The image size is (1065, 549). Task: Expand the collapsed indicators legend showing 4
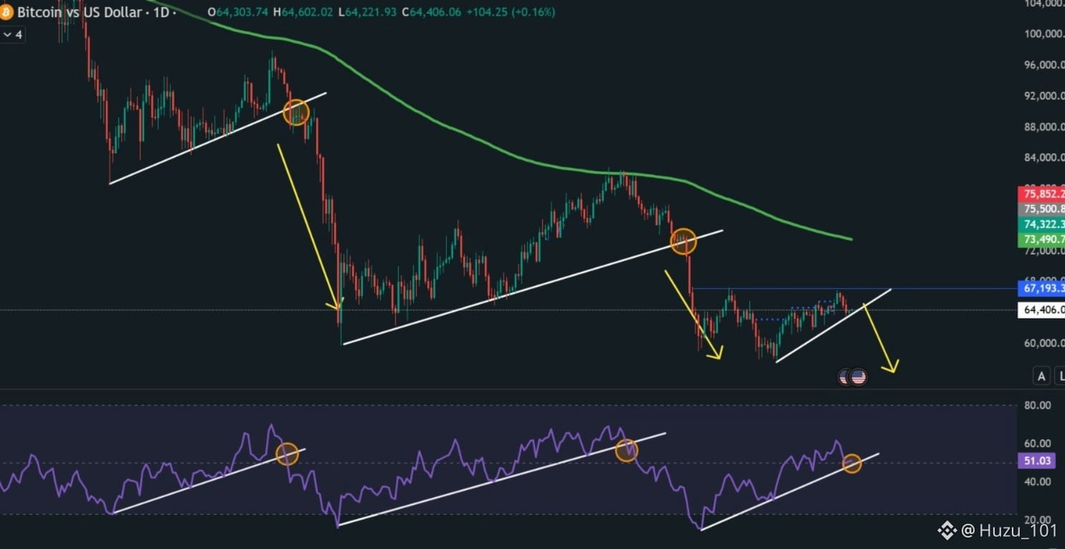tap(12, 34)
